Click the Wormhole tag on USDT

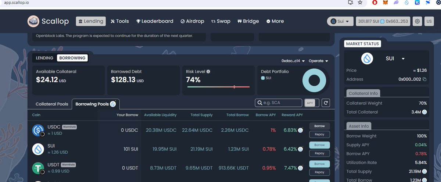coord(68,165)
